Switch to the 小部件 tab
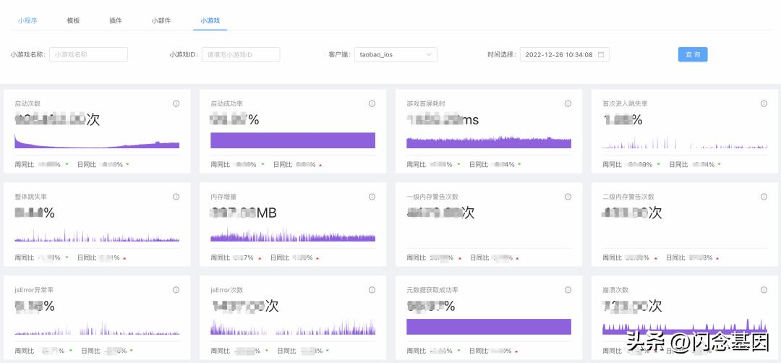This screenshot has height=363, width=781. (161, 20)
